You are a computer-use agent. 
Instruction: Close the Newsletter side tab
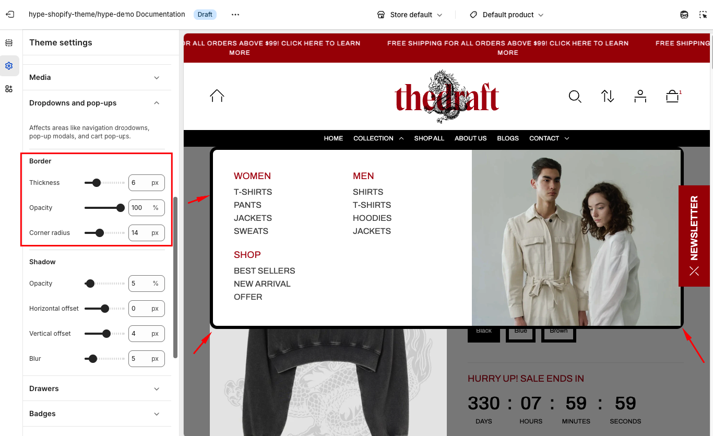694,270
